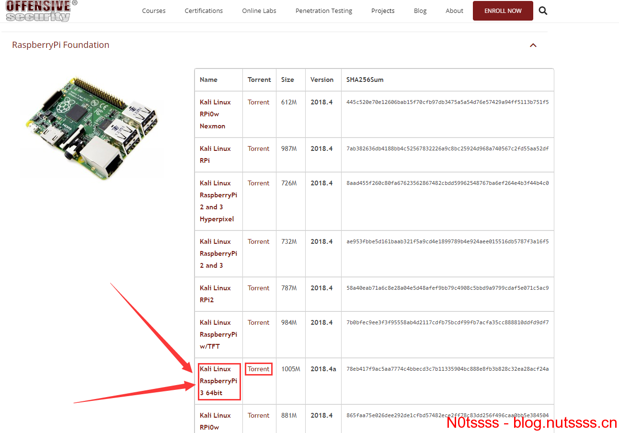The image size is (619, 433).
Task: Select SHA256 hash starting with 445c520e
Action: [447, 102]
